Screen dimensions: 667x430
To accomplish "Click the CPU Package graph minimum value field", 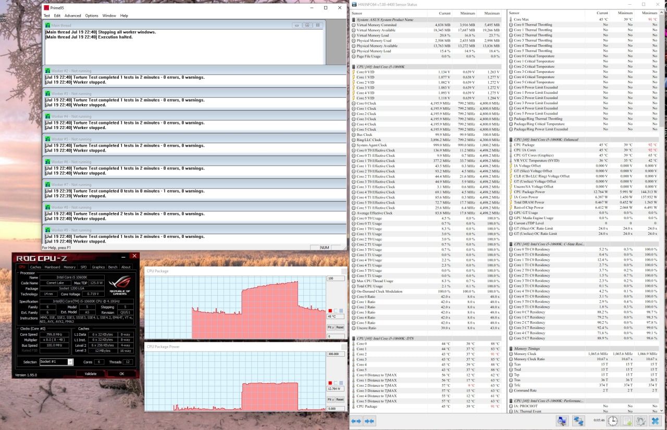I will 336,336.
